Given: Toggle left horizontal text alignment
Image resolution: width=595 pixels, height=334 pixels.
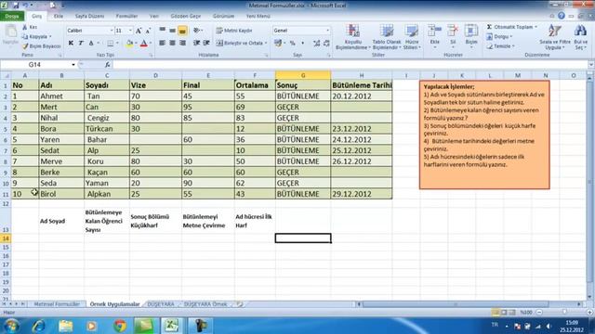Looking at the screenshot, I should click(163, 44).
